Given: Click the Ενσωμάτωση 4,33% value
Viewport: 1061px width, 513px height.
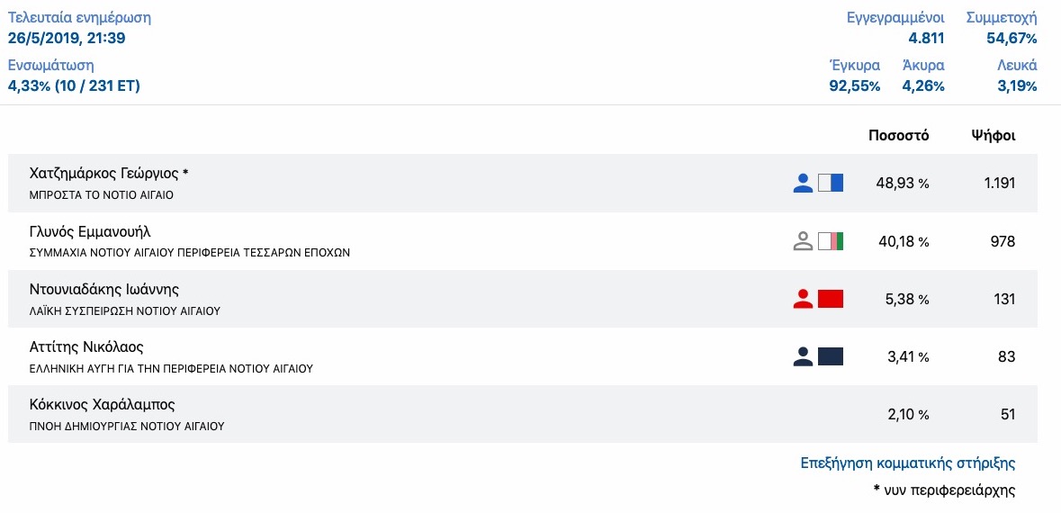Looking at the screenshot, I should (x=74, y=86).
